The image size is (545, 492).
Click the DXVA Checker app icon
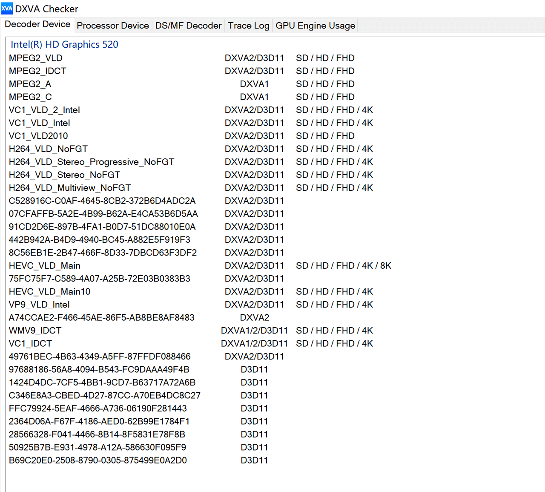[x=7, y=8]
